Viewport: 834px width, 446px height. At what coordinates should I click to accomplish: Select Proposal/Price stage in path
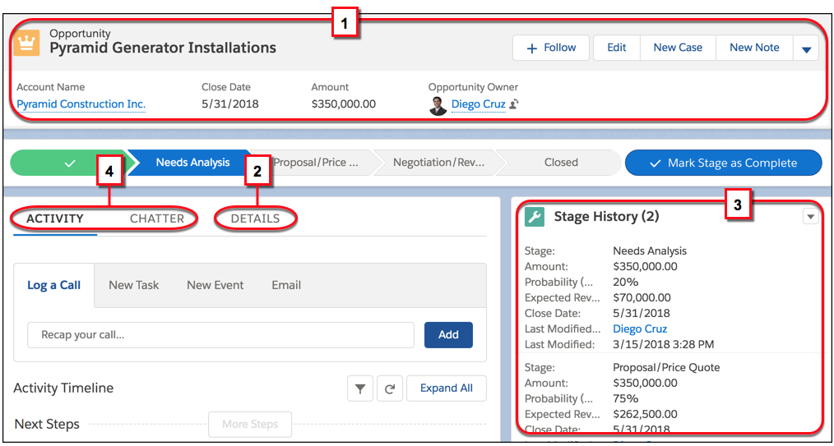point(315,163)
